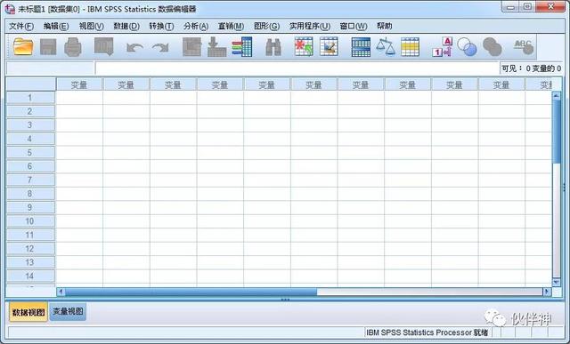Run the ABC spell check icon

pyautogui.click(x=524, y=47)
